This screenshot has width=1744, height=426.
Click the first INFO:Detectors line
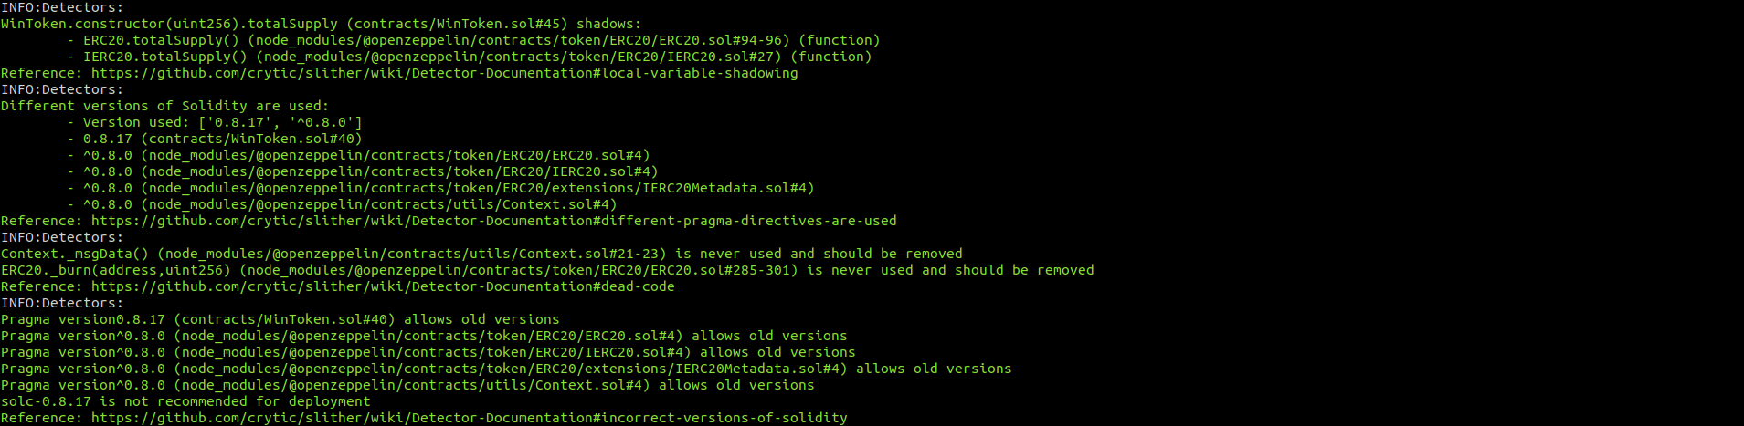(62, 7)
